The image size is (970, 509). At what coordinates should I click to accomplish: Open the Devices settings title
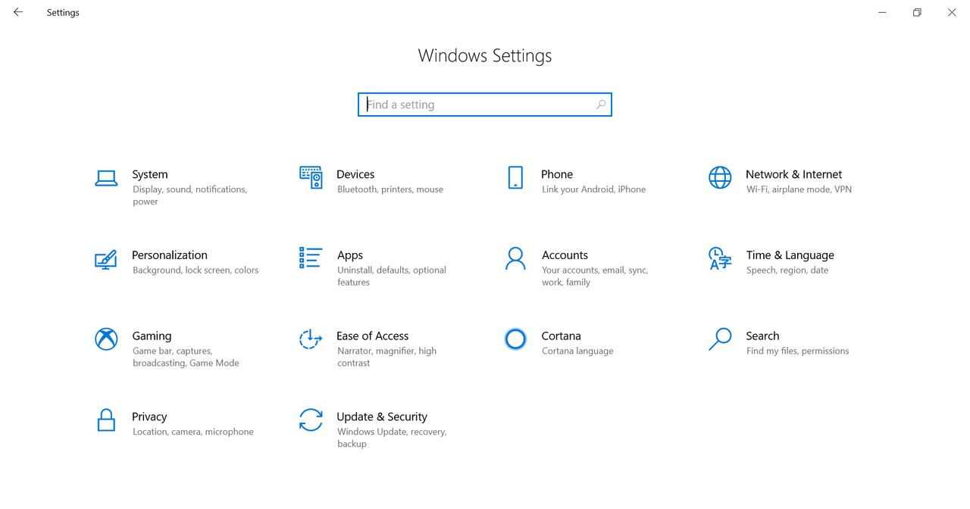pos(355,174)
